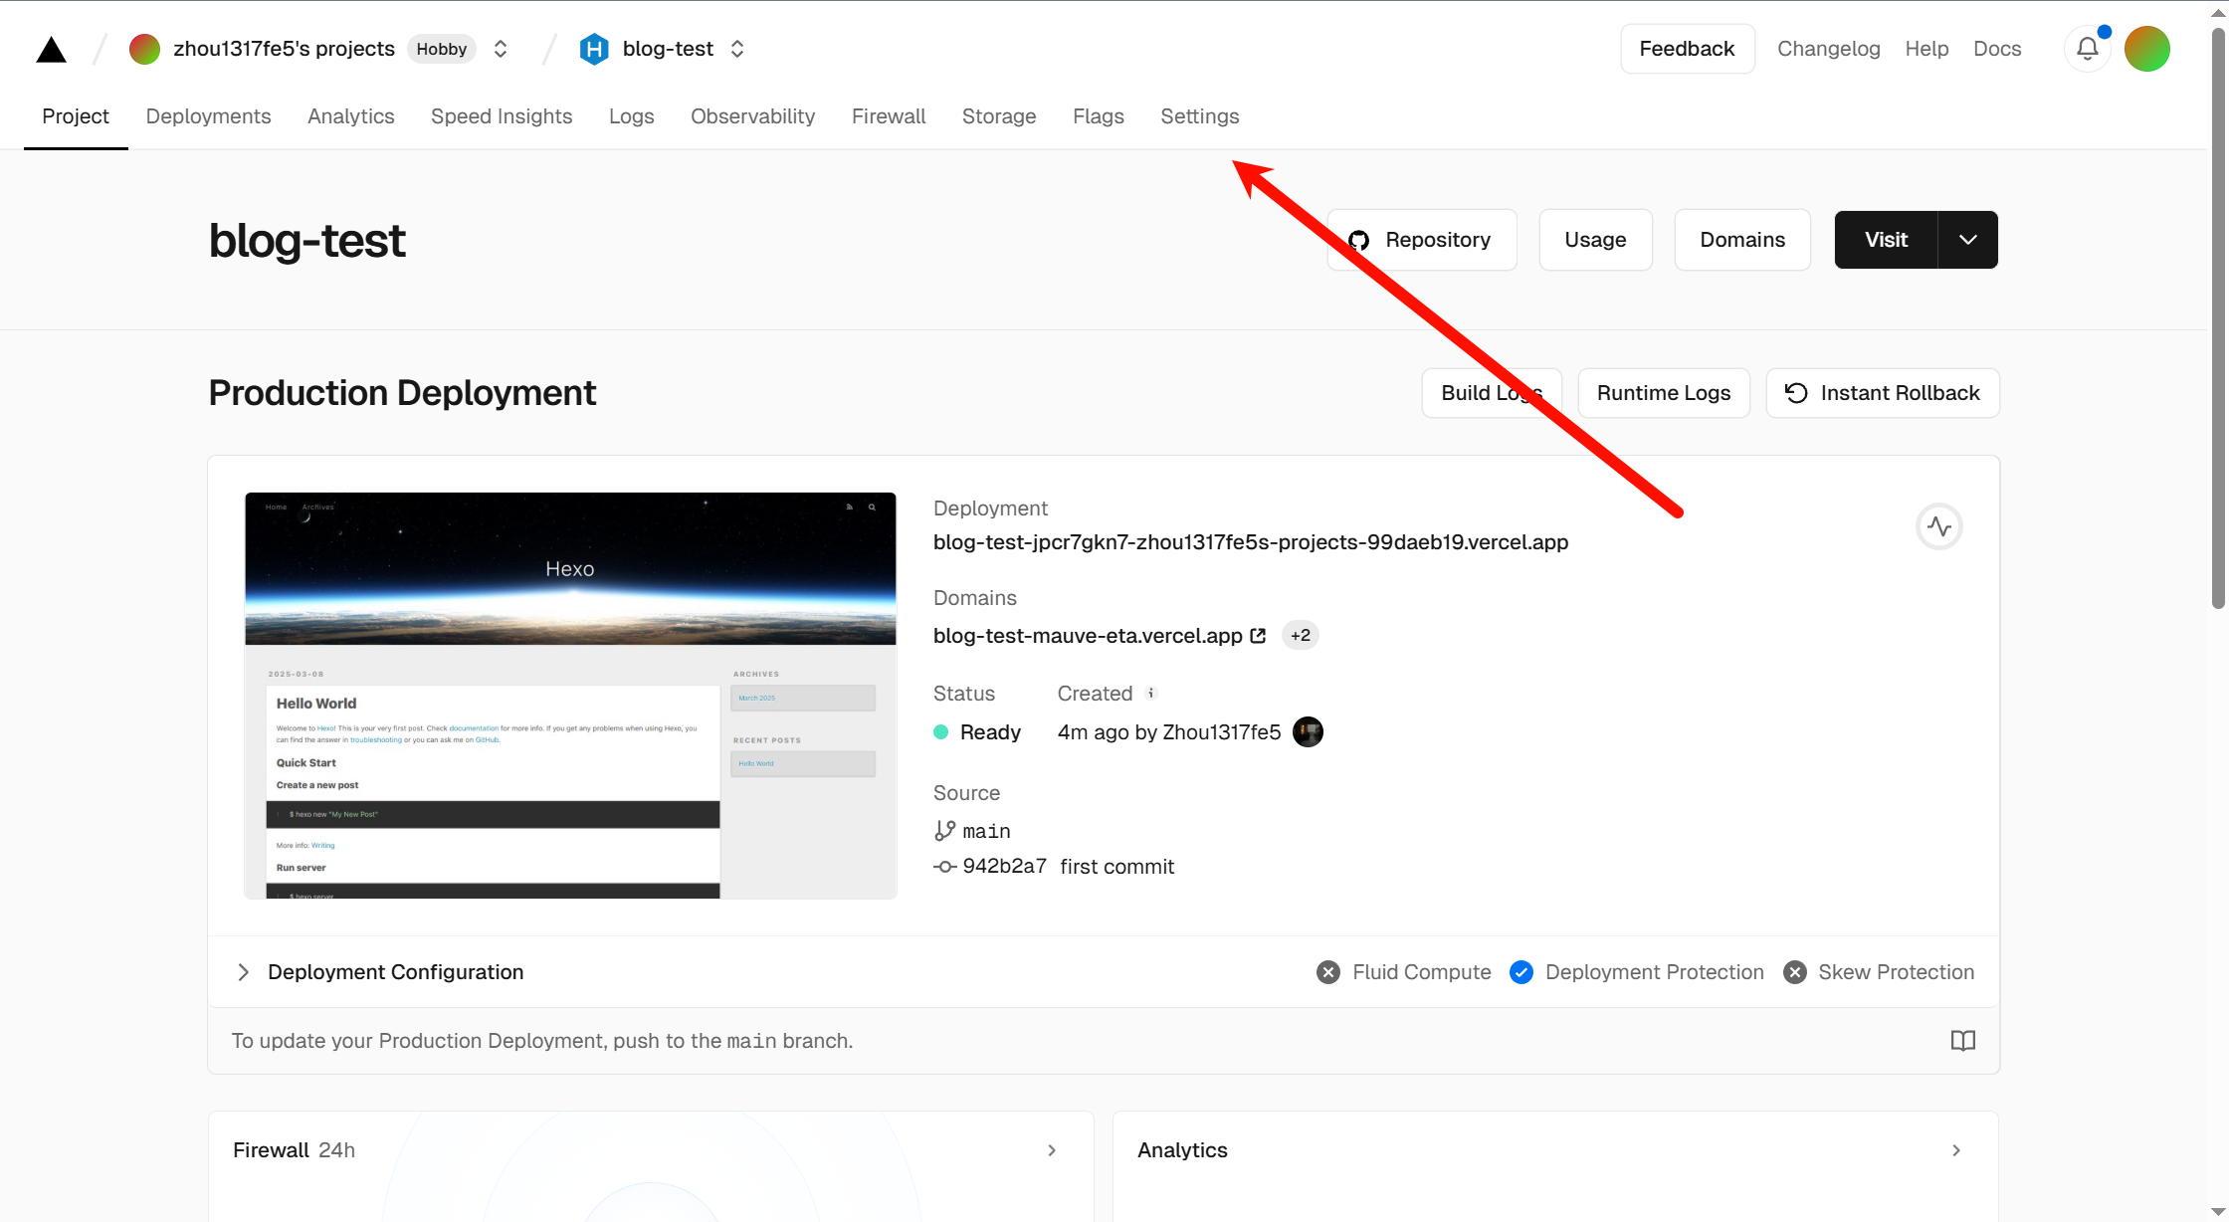The width and height of the screenshot is (2229, 1222).
Task: Open the Speed Insights tab
Action: [502, 116]
